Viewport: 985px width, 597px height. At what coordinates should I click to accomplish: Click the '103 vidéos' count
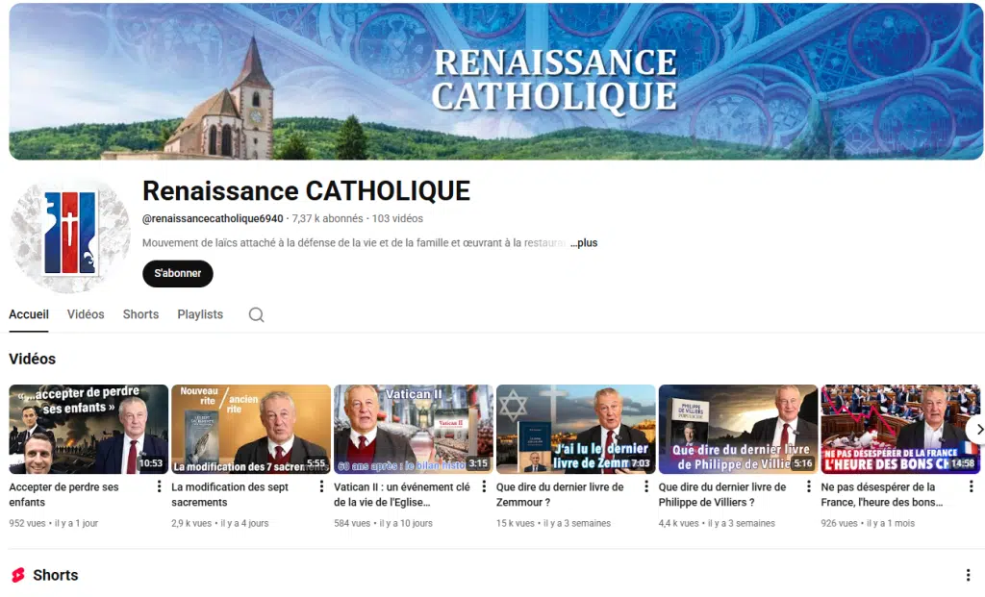click(397, 218)
